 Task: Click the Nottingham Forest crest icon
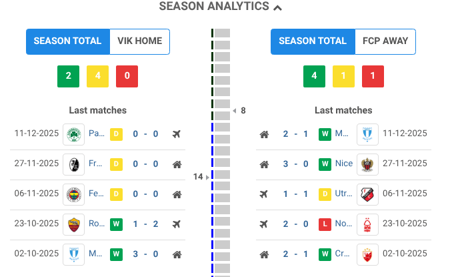point(367,224)
